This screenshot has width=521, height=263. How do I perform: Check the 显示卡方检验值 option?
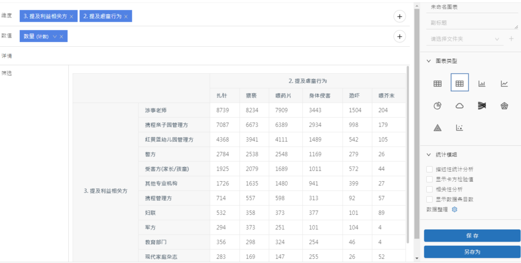tap(430, 179)
